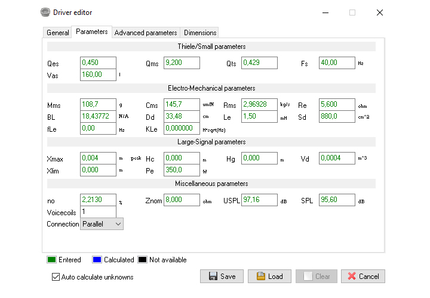Click the green Entered legend swatch
The image size is (430, 298).
(51, 260)
